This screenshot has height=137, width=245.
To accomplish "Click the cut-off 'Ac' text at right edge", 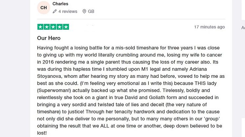I will coord(243,28).
